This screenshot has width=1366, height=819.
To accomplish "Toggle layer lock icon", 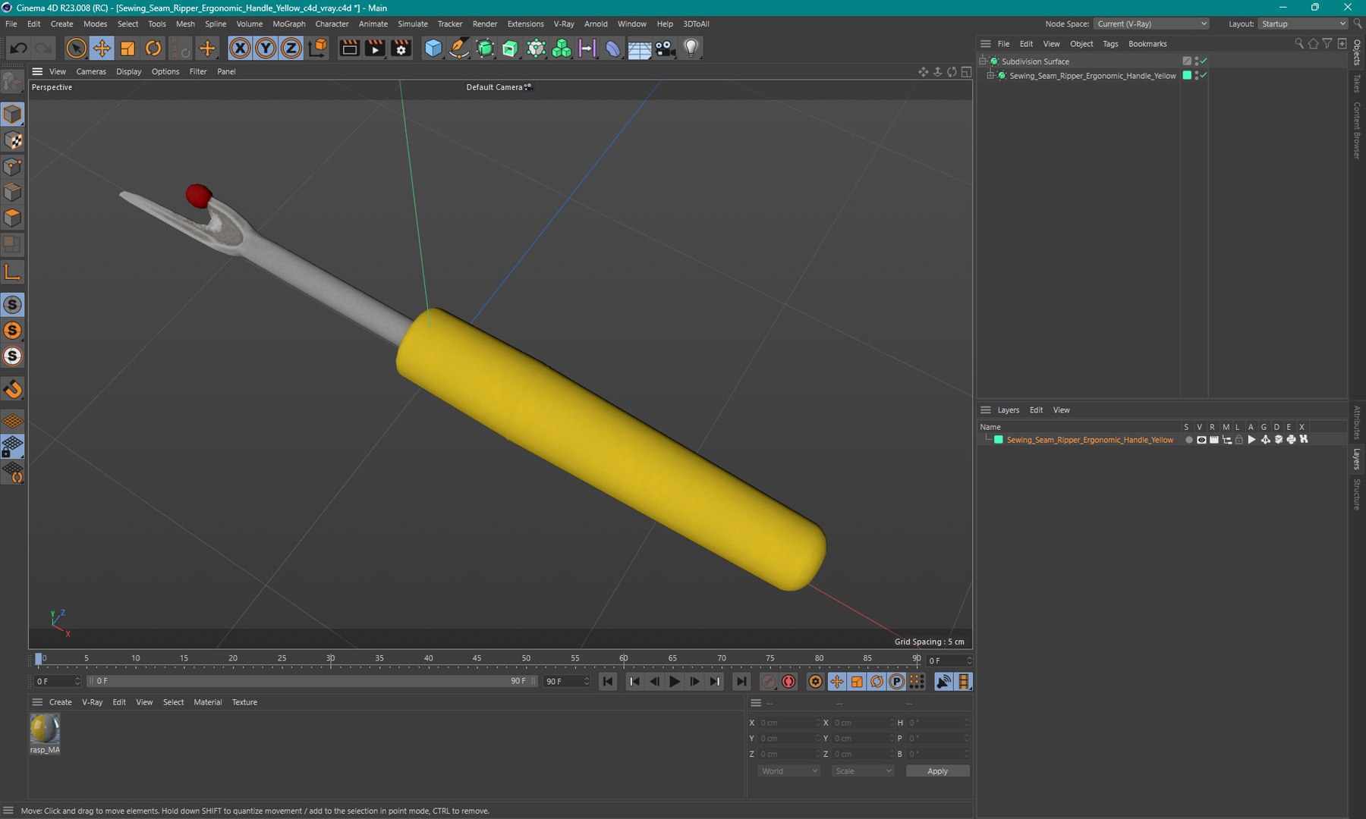I will click(x=1239, y=440).
